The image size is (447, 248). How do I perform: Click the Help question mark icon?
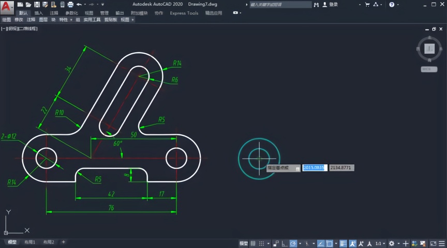click(392, 5)
